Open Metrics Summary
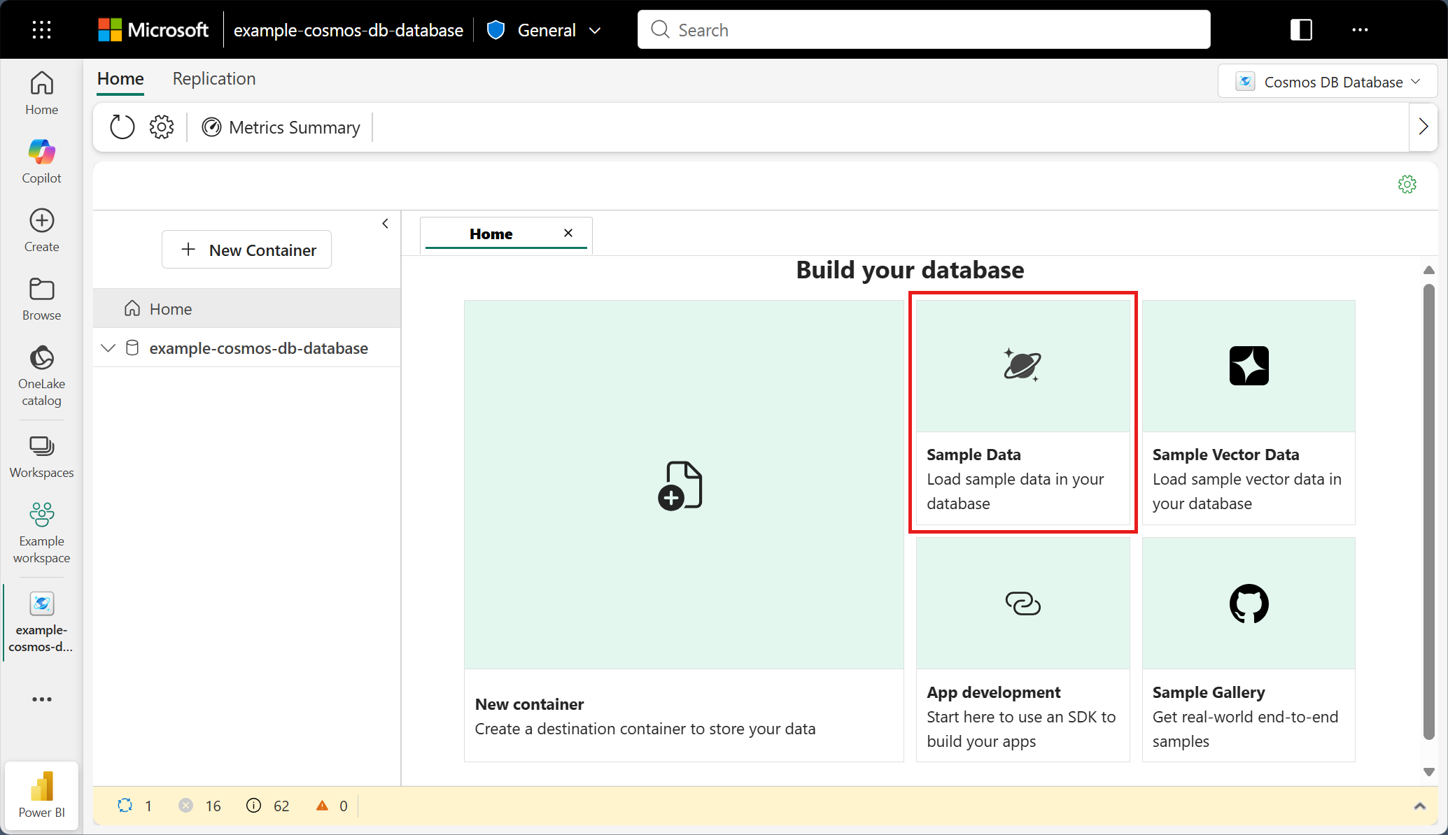The height and width of the screenshot is (835, 1448). coord(281,127)
